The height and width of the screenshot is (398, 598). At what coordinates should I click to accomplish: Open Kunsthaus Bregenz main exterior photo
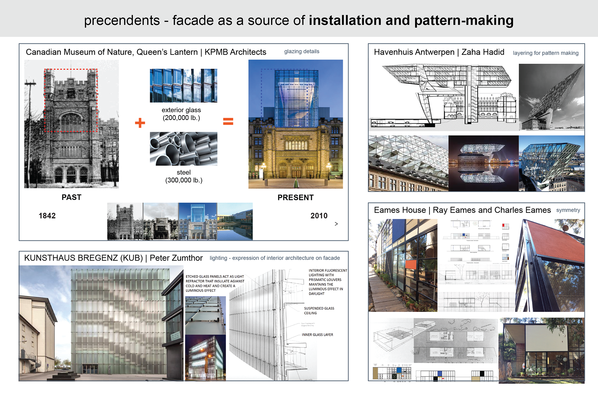click(x=101, y=323)
